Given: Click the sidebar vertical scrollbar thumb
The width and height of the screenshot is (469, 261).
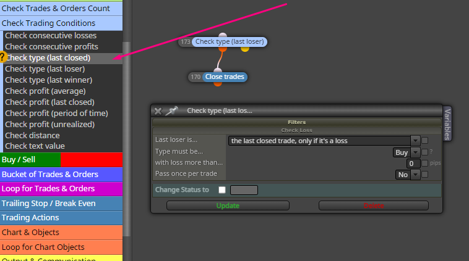Looking at the screenshot, I should pyautogui.click(x=127, y=139).
